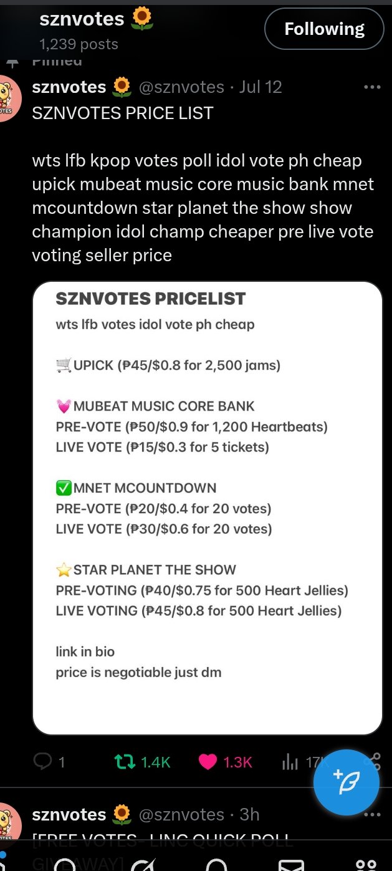Unlike the post with 1.3K likes
Screen dimensions: 392x871
(x=208, y=761)
